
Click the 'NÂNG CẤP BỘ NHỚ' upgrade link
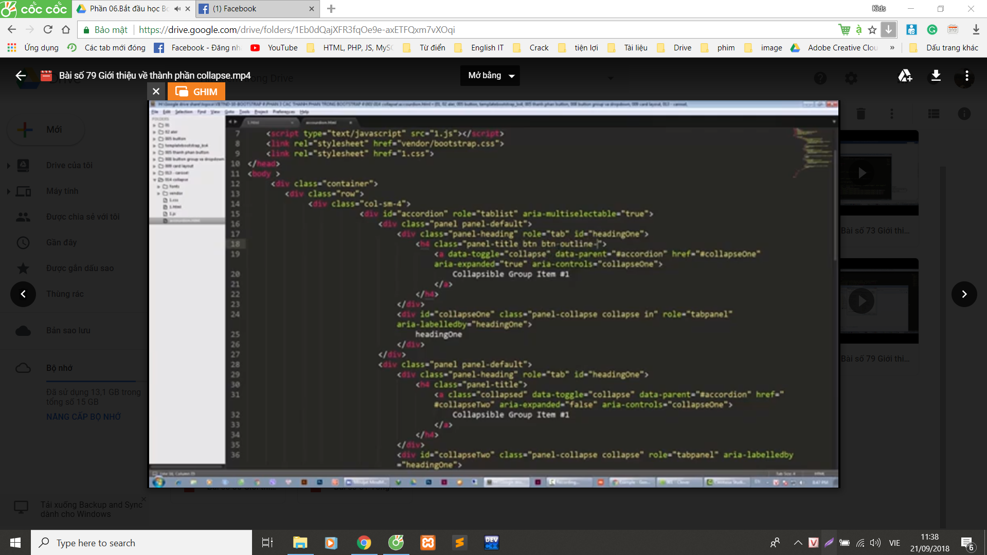pyautogui.click(x=83, y=417)
